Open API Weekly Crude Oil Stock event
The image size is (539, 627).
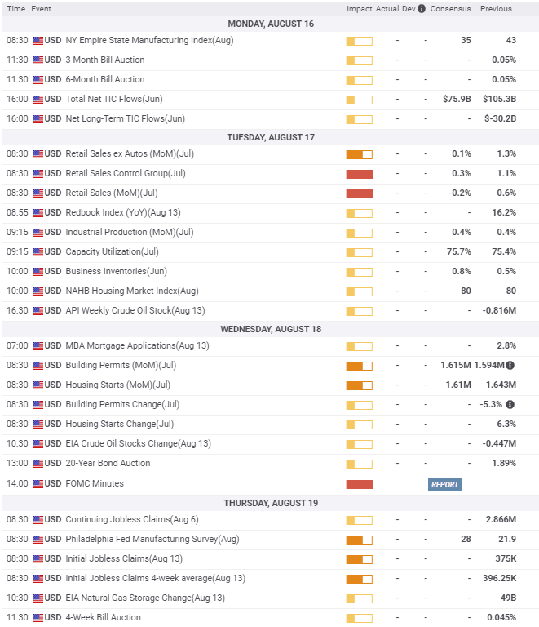click(135, 311)
